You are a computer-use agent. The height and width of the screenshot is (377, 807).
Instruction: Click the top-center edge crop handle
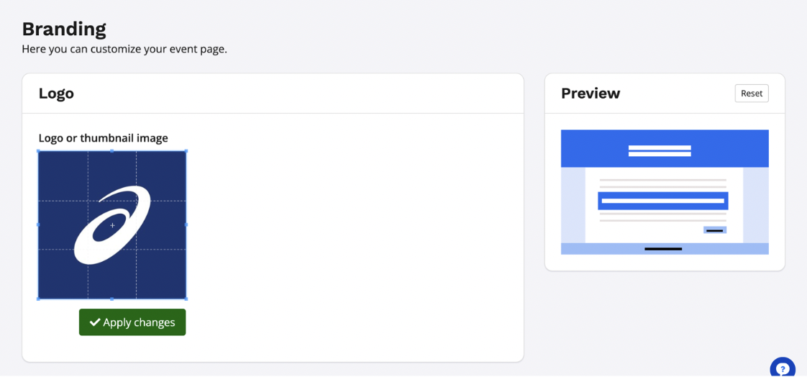point(112,151)
